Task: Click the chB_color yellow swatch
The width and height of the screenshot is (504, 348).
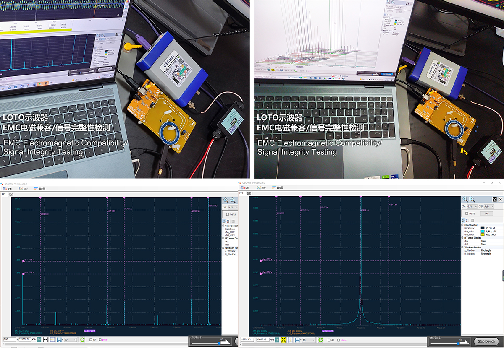Action: (482, 234)
